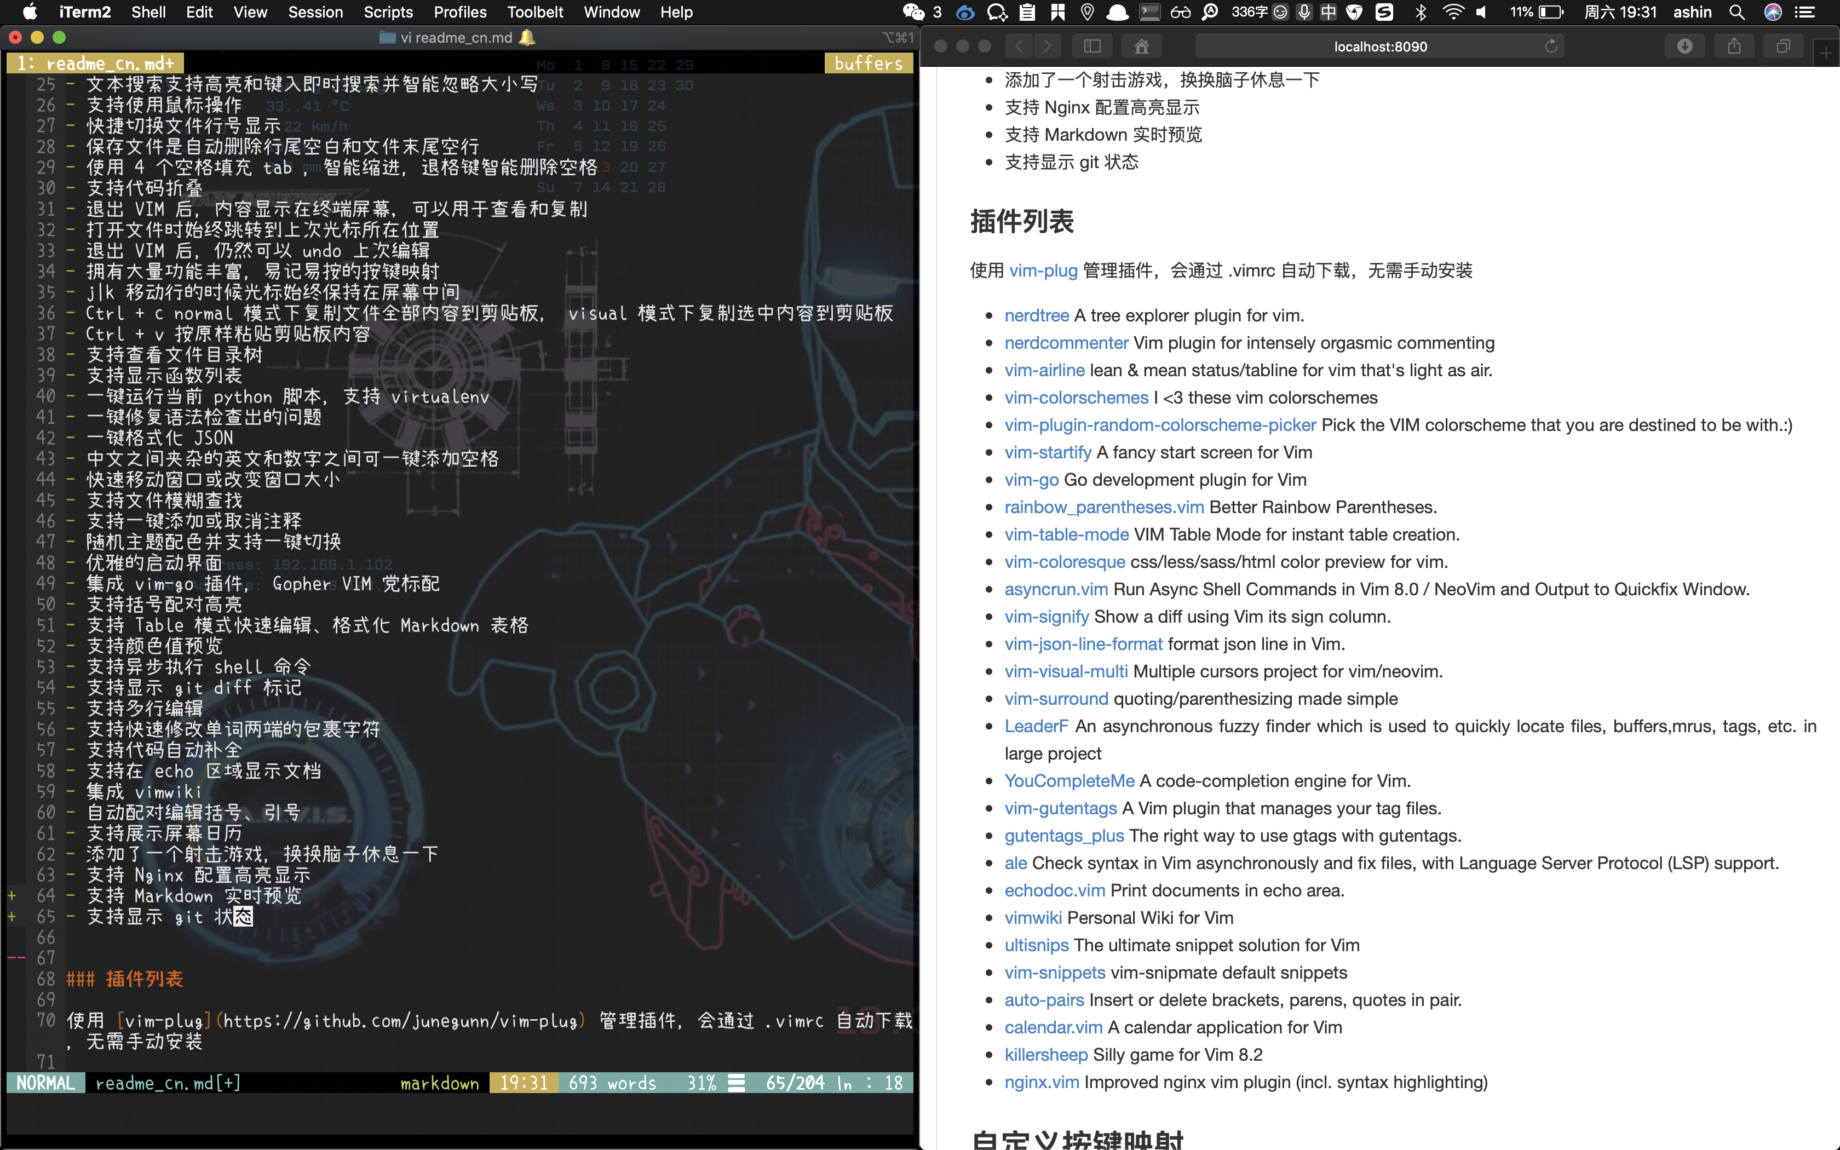Click the volume icon in menu bar
Screen dimensions: 1840x1150
(1481, 12)
